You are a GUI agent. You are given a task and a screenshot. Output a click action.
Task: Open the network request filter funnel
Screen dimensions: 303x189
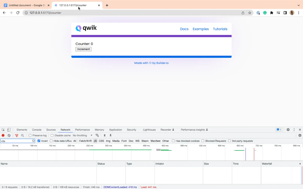click(x=17, y=135)
